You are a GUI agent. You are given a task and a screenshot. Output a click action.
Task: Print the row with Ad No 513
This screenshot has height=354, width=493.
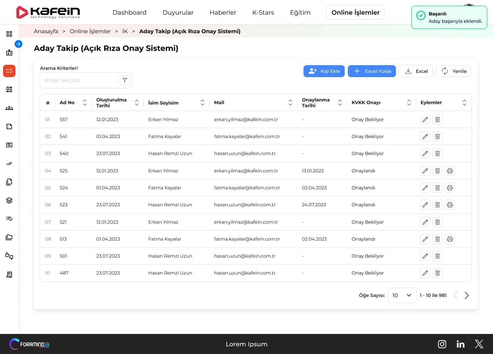pos(450,239)
